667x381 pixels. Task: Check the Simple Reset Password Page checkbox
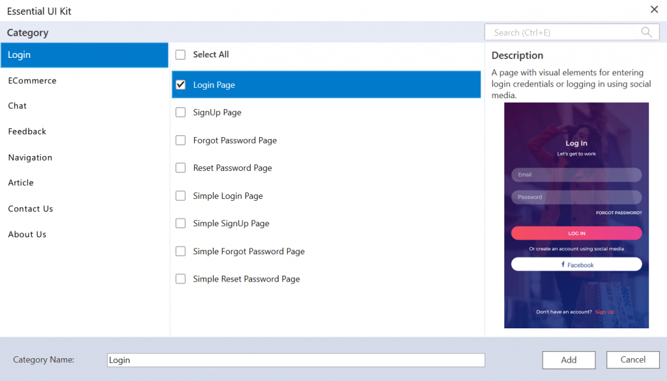coord(180,279)
